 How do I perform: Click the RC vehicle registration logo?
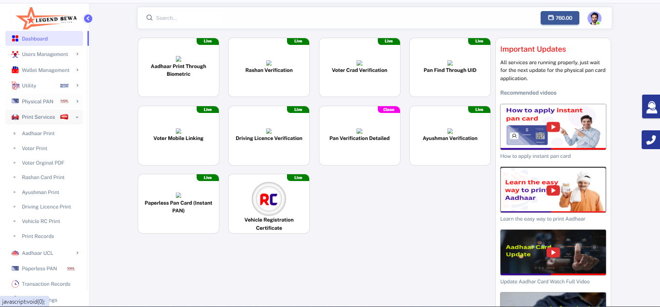(x=269, y=199)
